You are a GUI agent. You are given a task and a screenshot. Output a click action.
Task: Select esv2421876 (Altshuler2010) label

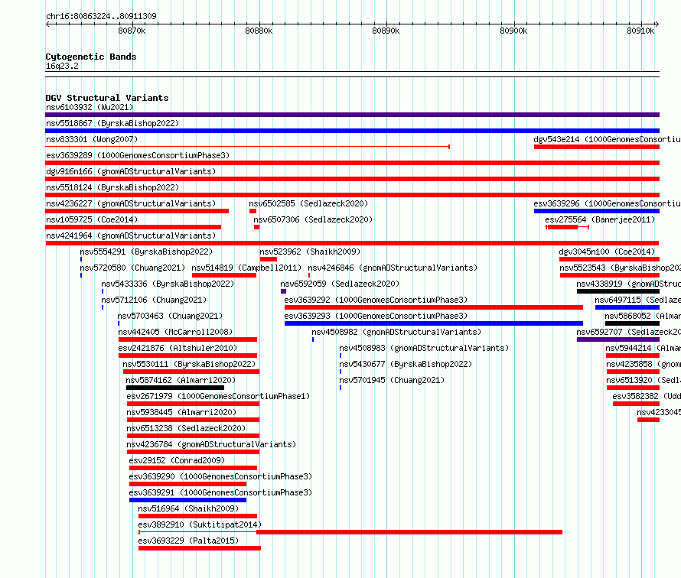pos(178,348)
